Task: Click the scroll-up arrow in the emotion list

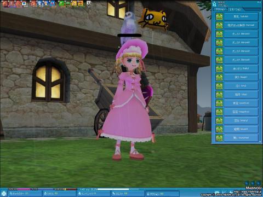Action: click(x=260, y=13)
